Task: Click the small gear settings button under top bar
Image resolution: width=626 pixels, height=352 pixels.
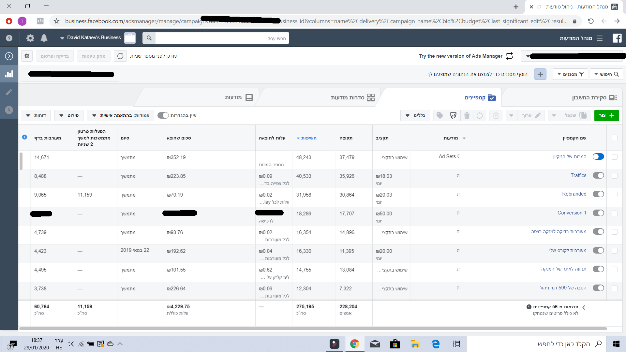Action: (27, 56)
